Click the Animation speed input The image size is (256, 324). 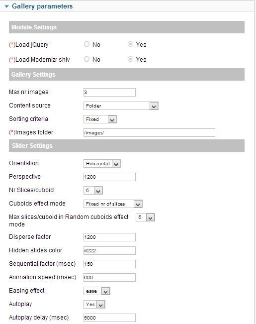point(109,277)
